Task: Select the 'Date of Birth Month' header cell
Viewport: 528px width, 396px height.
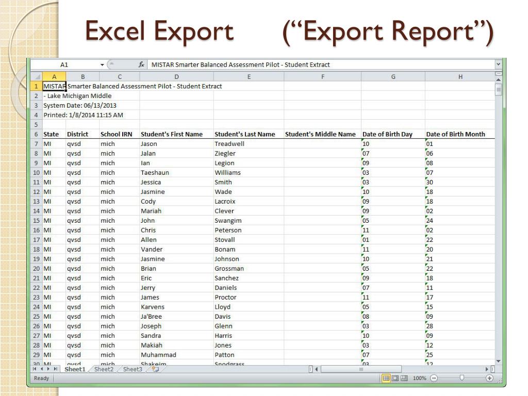Action: coord(460,134)
